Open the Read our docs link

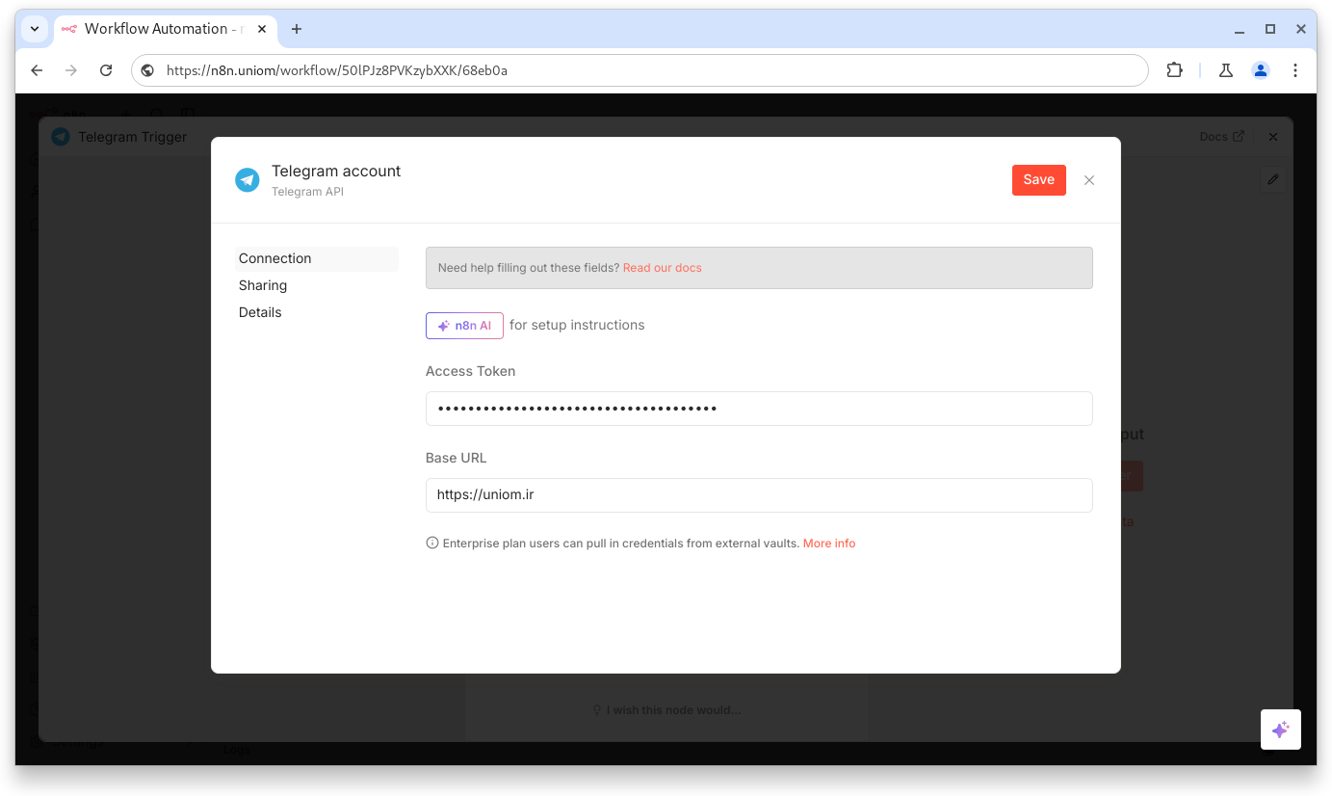pos(662,268)
